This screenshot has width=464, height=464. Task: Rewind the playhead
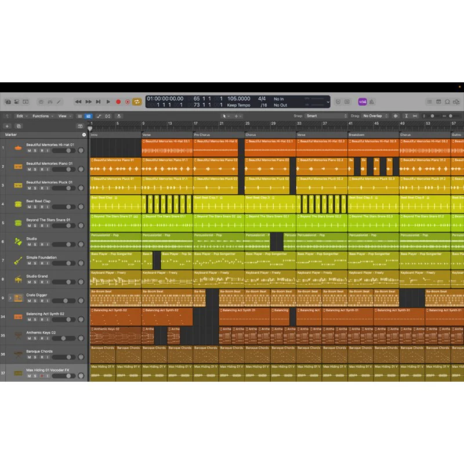(x=78, y=102)
